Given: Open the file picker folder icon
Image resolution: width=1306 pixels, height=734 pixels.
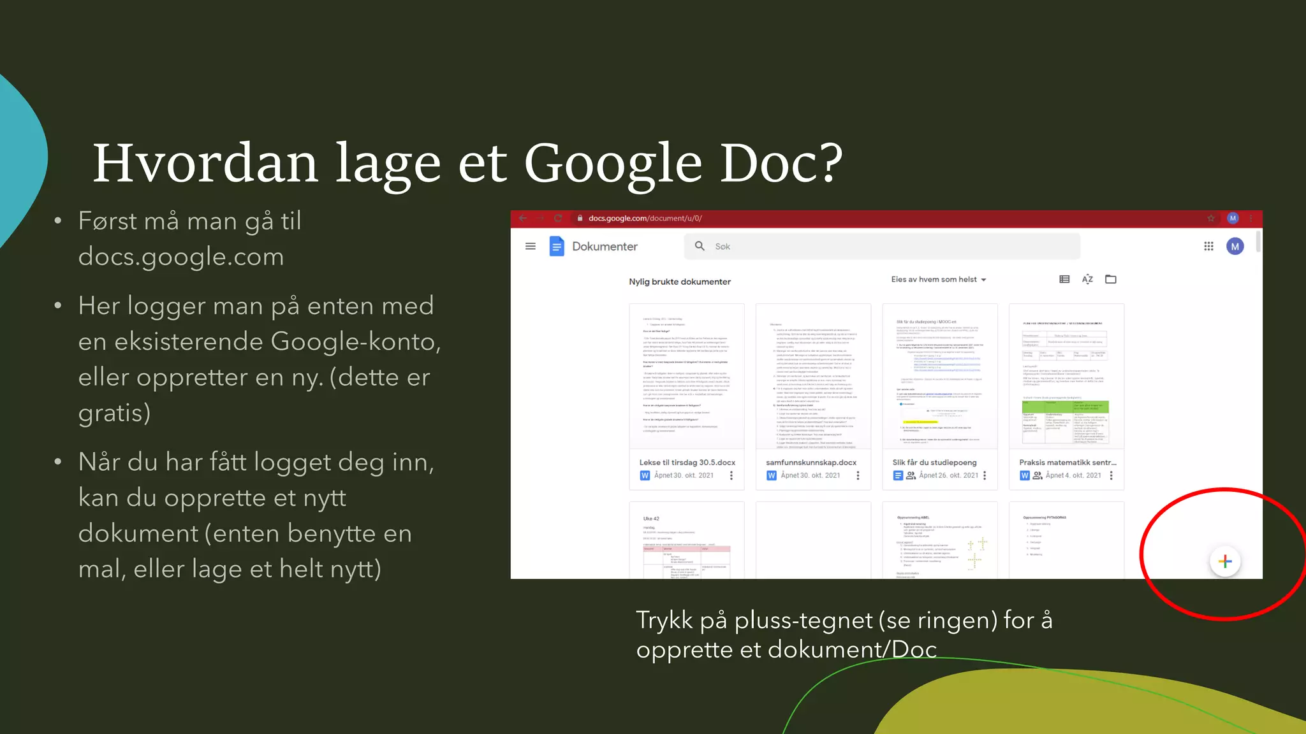Looking at the screenshot, I should (1111, 279).
